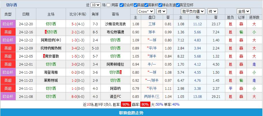The image size is (263, 116).
Task: Open the 终 dropdown next to Crow*
Action: (x=161, y=12)
